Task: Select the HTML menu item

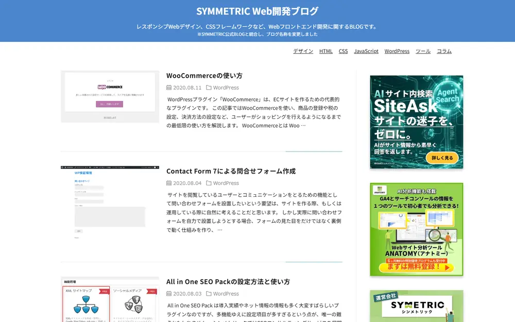Action: [x=326, y=51]
